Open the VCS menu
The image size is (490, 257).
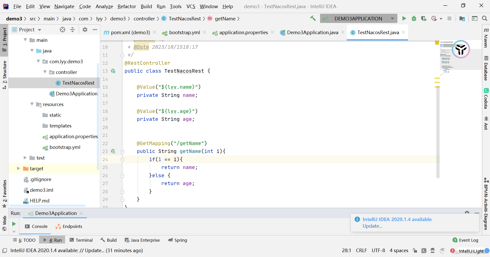tap(191, 6)
